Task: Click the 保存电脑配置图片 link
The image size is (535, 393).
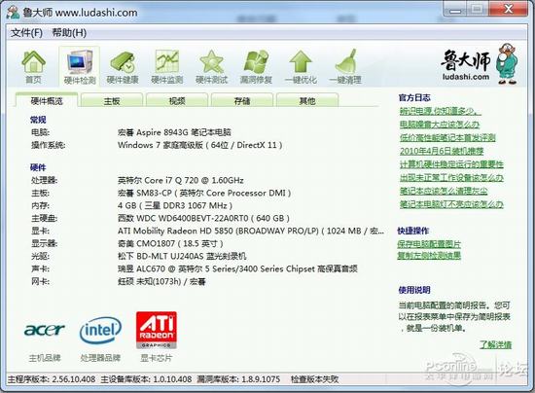Action: 429,243
